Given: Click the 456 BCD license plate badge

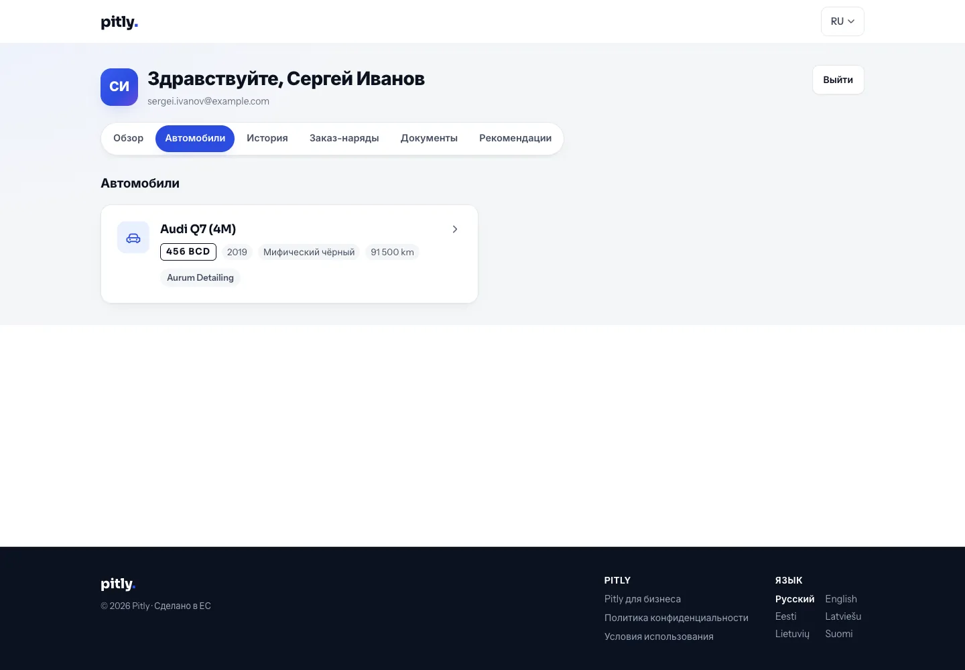Looking at the screenshot, I should point(188,252).
